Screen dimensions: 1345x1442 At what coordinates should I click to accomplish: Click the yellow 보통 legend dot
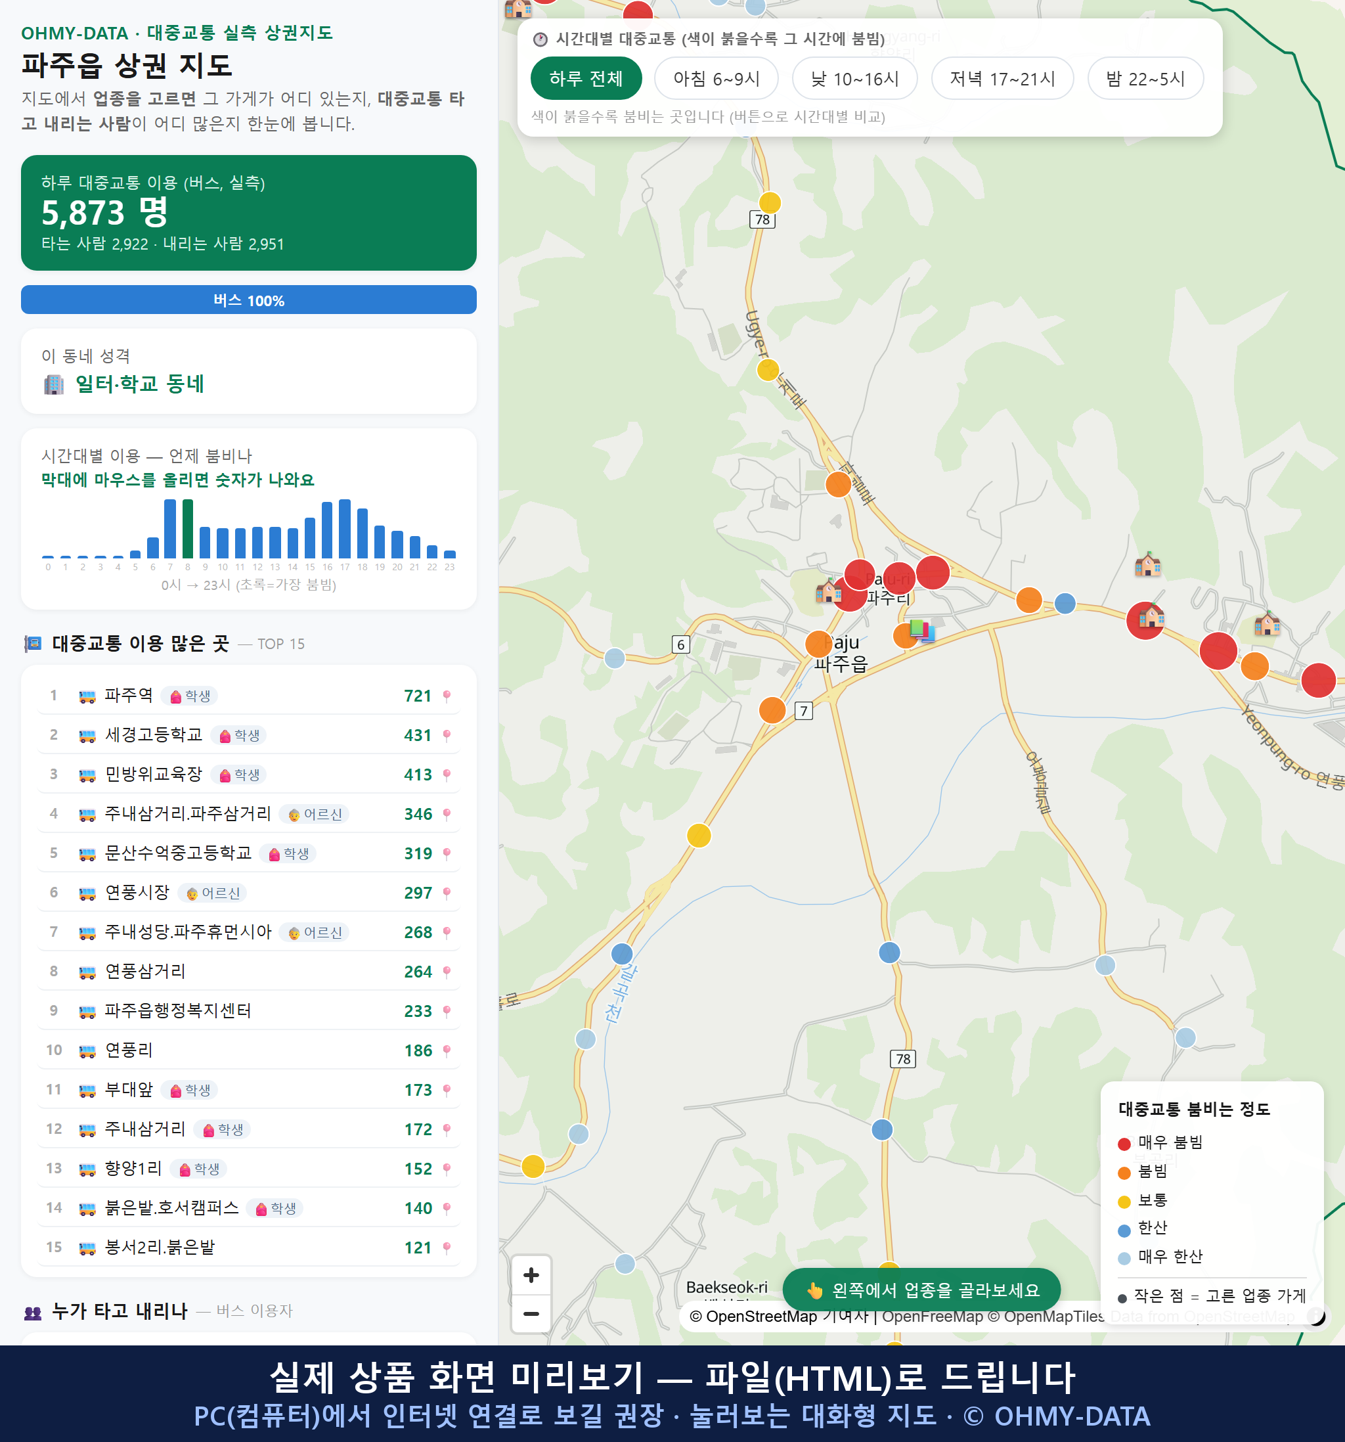1124,1202
